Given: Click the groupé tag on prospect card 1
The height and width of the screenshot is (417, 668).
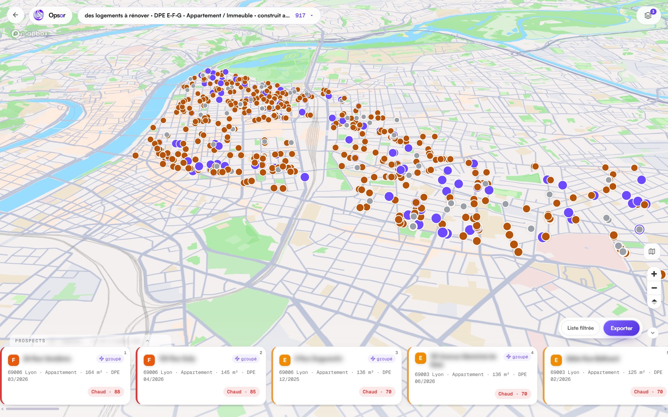Looking at the screenshot, I should tap(110, 359).
